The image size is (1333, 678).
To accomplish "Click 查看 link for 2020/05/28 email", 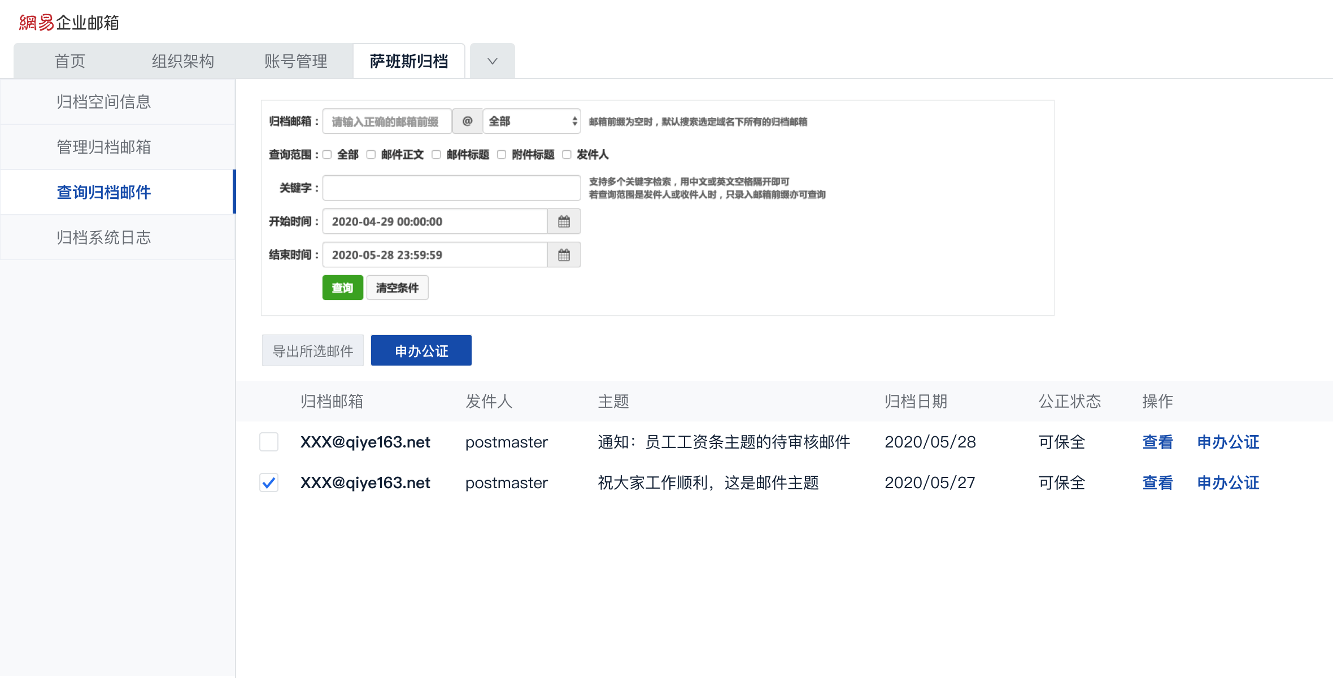I will click(1157, 442).
